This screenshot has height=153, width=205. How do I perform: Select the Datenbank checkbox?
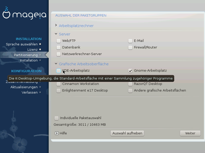tap(58, 47)
